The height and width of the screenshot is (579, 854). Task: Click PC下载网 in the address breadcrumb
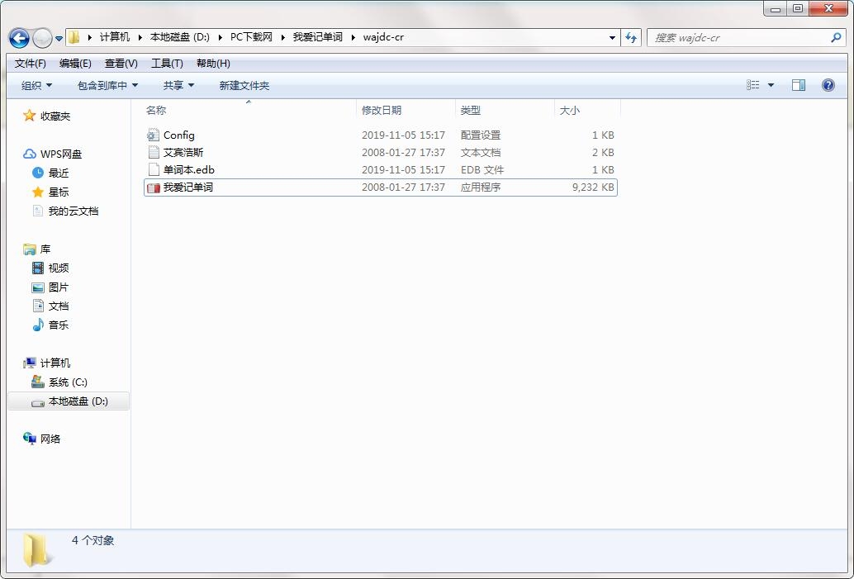pyautogui.click(x=251, y=37)
